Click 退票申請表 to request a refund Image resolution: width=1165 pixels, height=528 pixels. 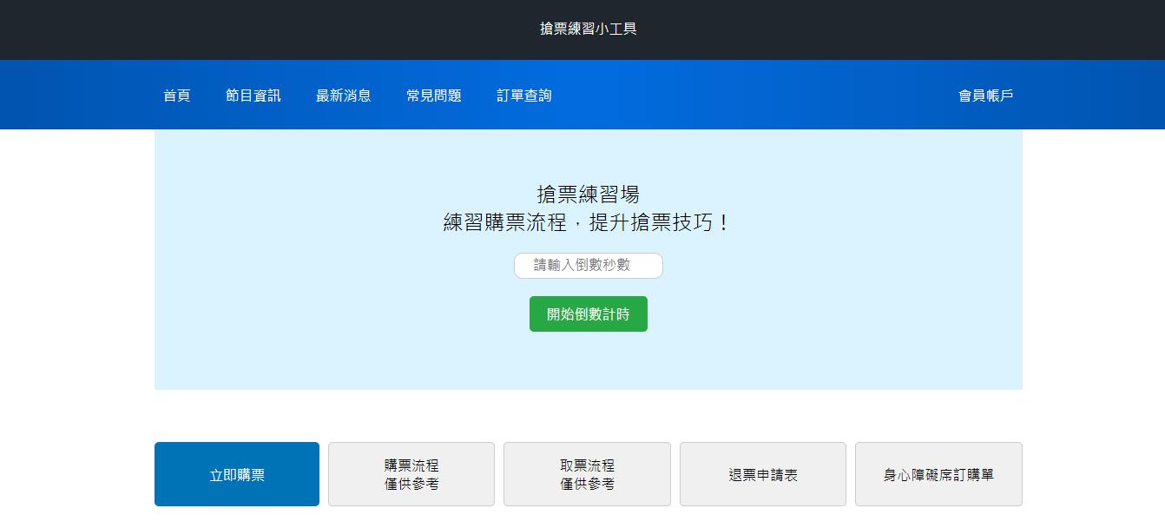click(x=762, y=474)
